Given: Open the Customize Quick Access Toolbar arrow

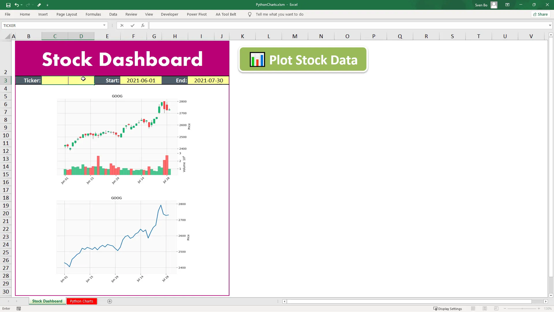Looking at the screenshot, I should click(47, 5).
